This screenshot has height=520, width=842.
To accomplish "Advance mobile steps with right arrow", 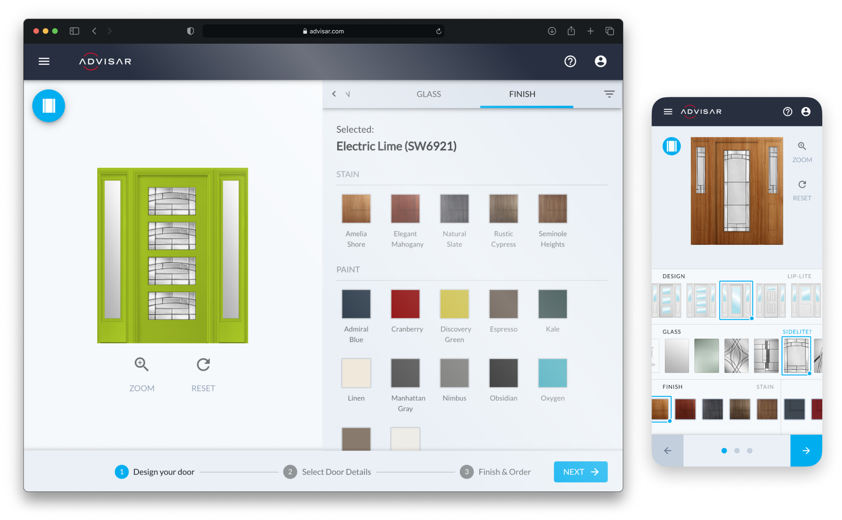I will [806, 450].
